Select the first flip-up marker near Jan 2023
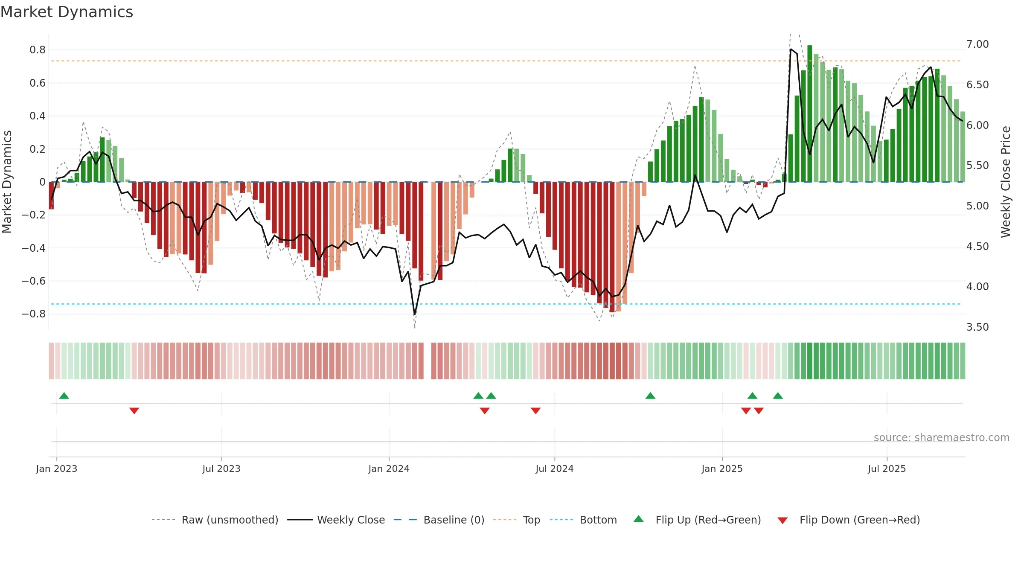The width and height of the screenshot is (1024, 576). (x=64, y=396)
